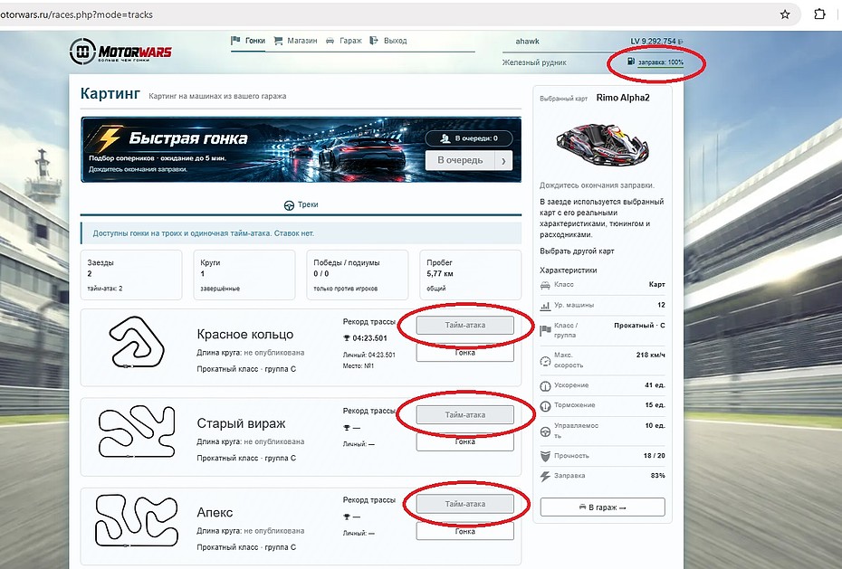Click Гонка button for Апекс
Screen dimensions: 842x569
(465, 532)
